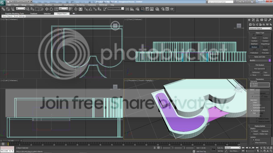Choose the Select Object arrow tool
Viewport: 273px width, 153px height.
[27, 9]
